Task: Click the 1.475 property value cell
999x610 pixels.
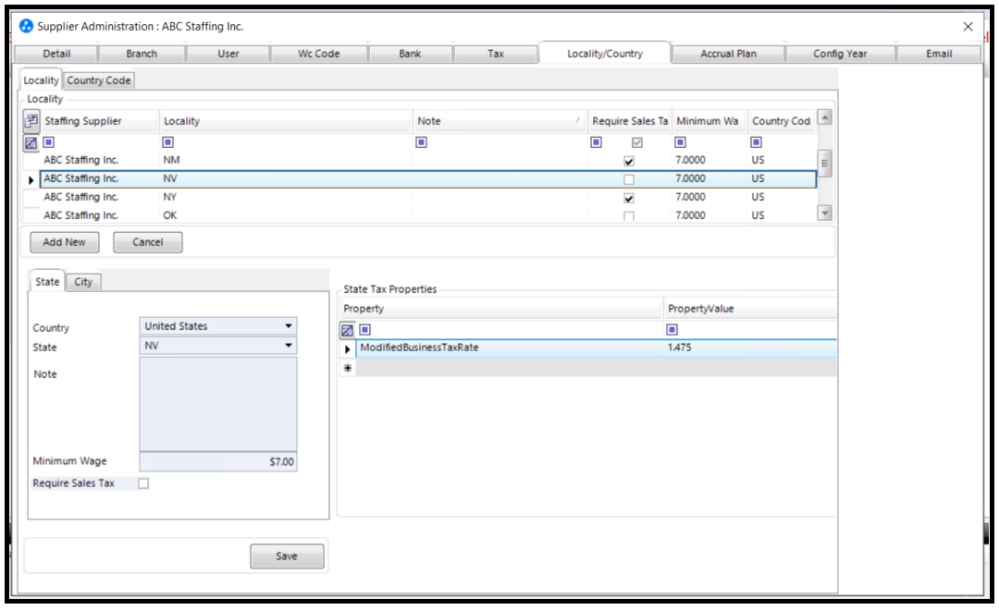Action: coord(750,348)
